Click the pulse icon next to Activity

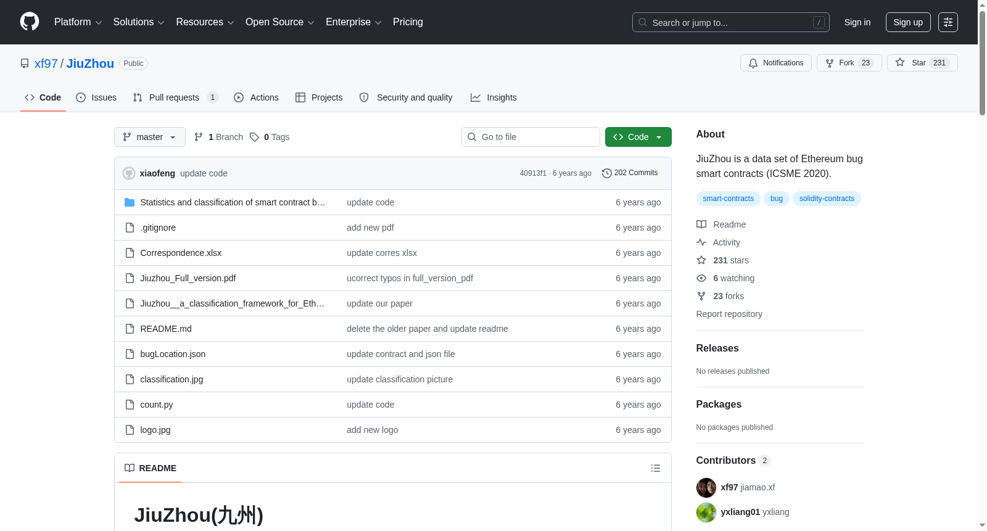701,242
